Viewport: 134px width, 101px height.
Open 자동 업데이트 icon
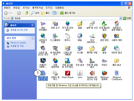tap(55, 61)
